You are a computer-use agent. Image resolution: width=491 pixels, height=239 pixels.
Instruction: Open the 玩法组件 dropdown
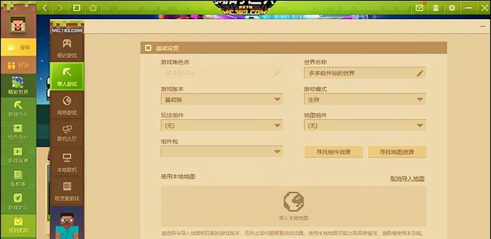[x=222, y=125]
